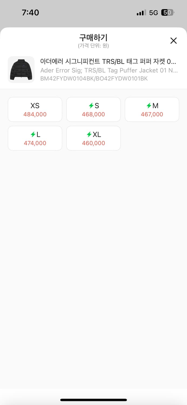Screen dimensions: 187x405
Task: Tap the 7:40 clock in the status bar
Action: (x=30, y=12)
